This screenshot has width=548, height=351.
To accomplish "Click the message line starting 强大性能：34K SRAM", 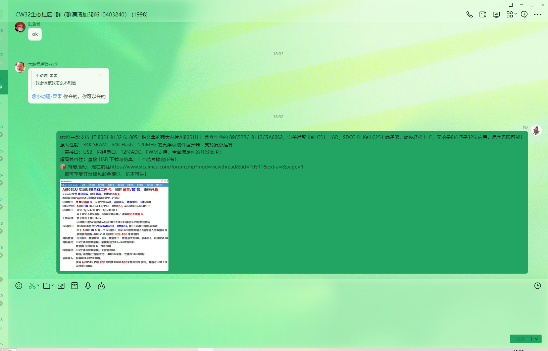I will pos(147,145).
